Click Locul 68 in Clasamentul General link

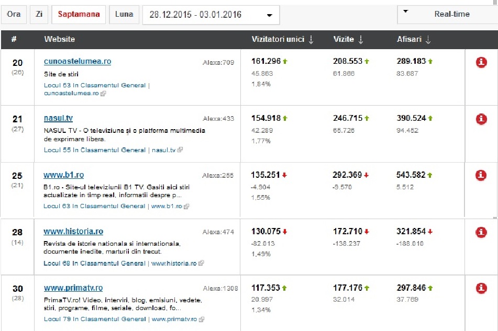pos(94,263)
